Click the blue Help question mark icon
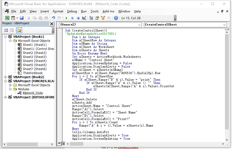232x149 pixels. [116, 18]
